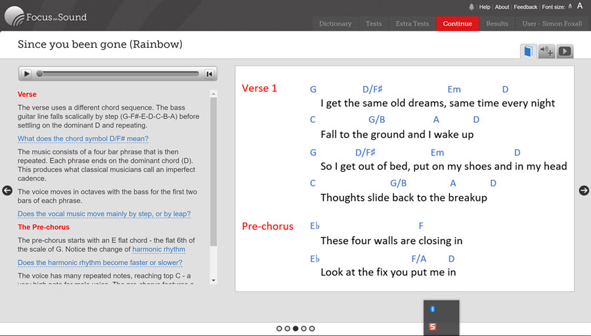This screenshot has height=336, width=591.
Task: Click lyric 'Look at the fix you put me in'
Action: (388, 272)
